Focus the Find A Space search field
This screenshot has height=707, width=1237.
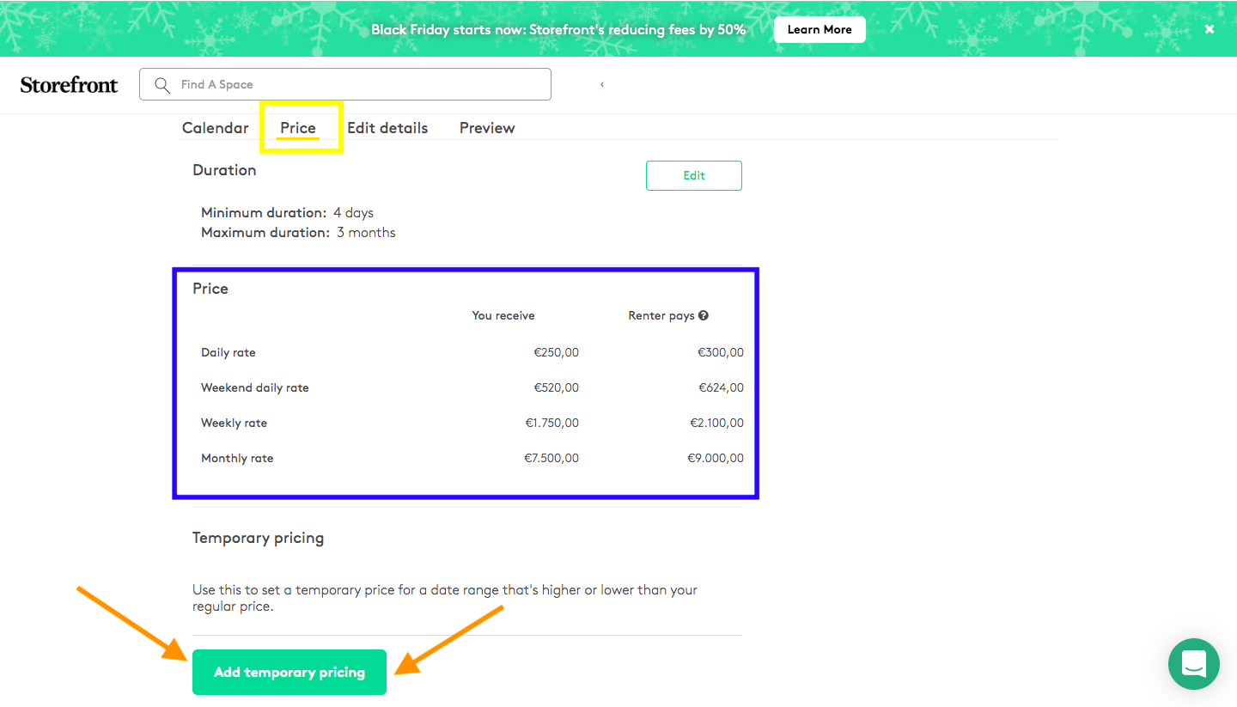tap(361, 85)
